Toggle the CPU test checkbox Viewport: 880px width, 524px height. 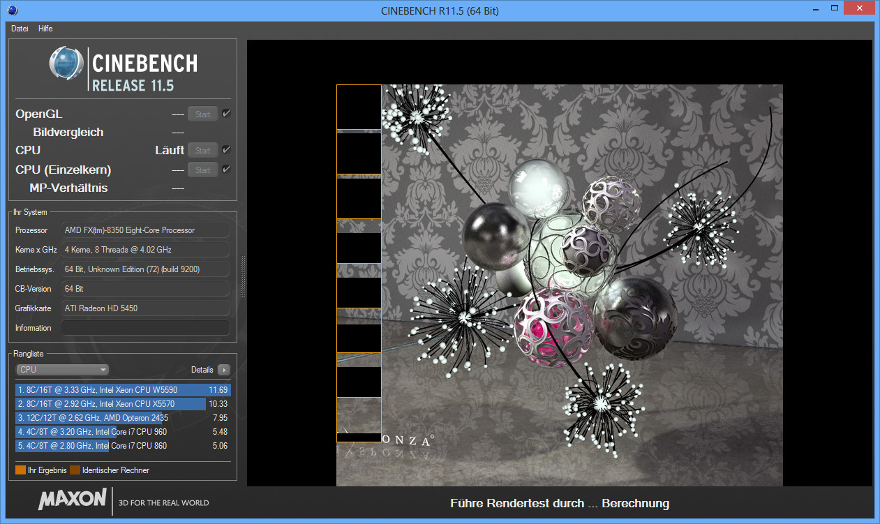point(226,150)
